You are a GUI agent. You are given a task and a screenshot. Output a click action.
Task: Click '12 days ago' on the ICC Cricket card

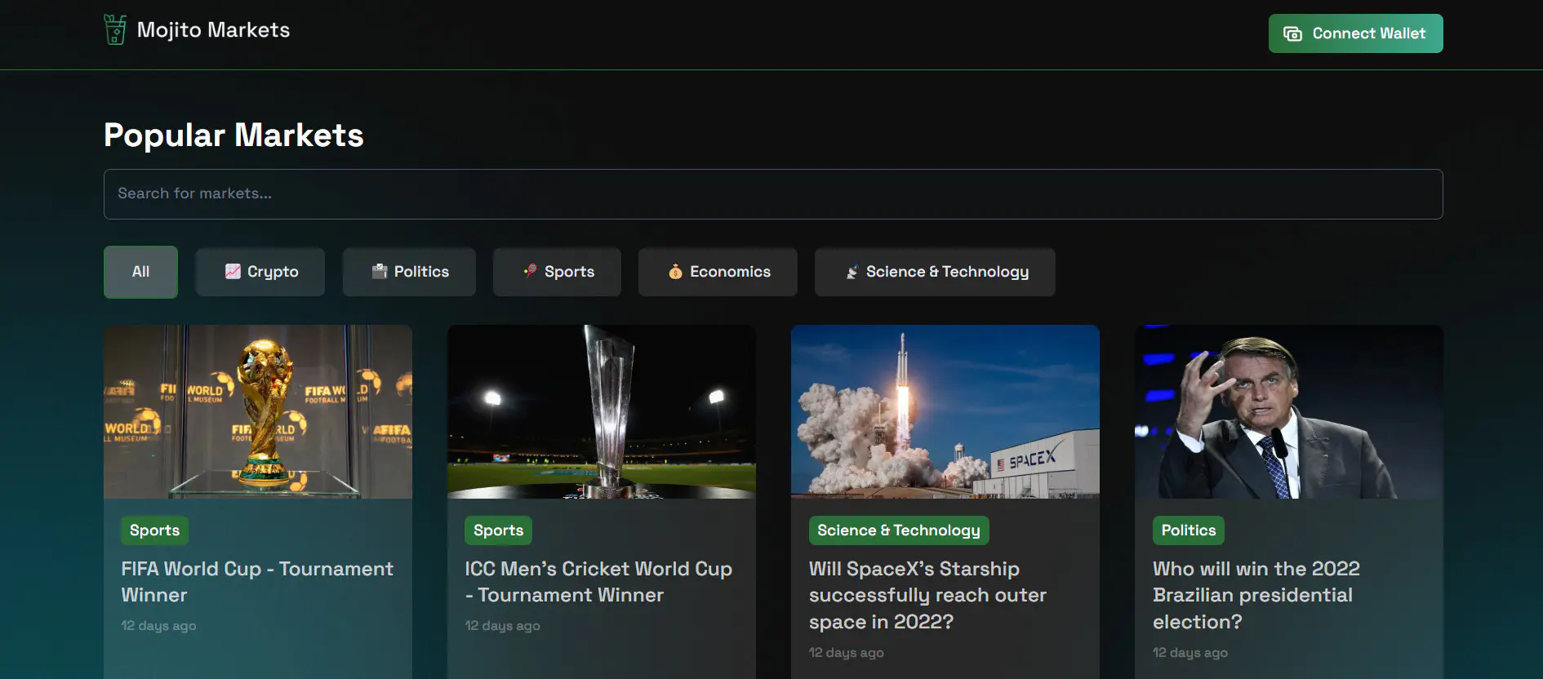click(502, 626)
